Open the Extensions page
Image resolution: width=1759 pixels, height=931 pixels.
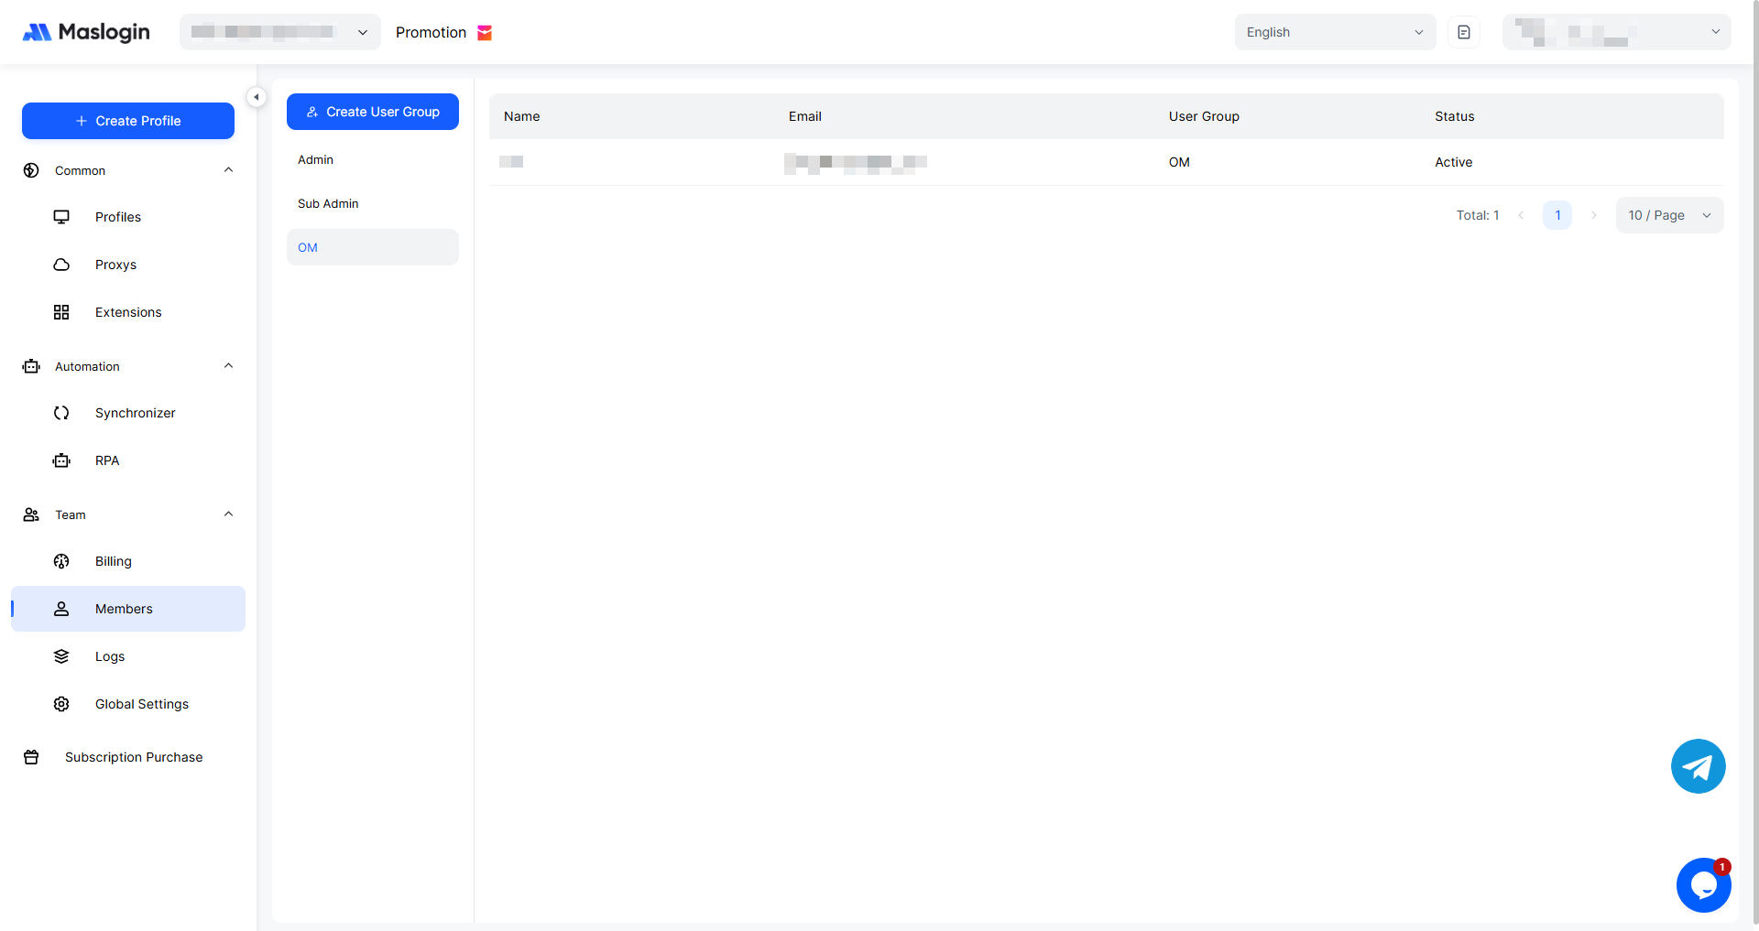coord(128,312)
